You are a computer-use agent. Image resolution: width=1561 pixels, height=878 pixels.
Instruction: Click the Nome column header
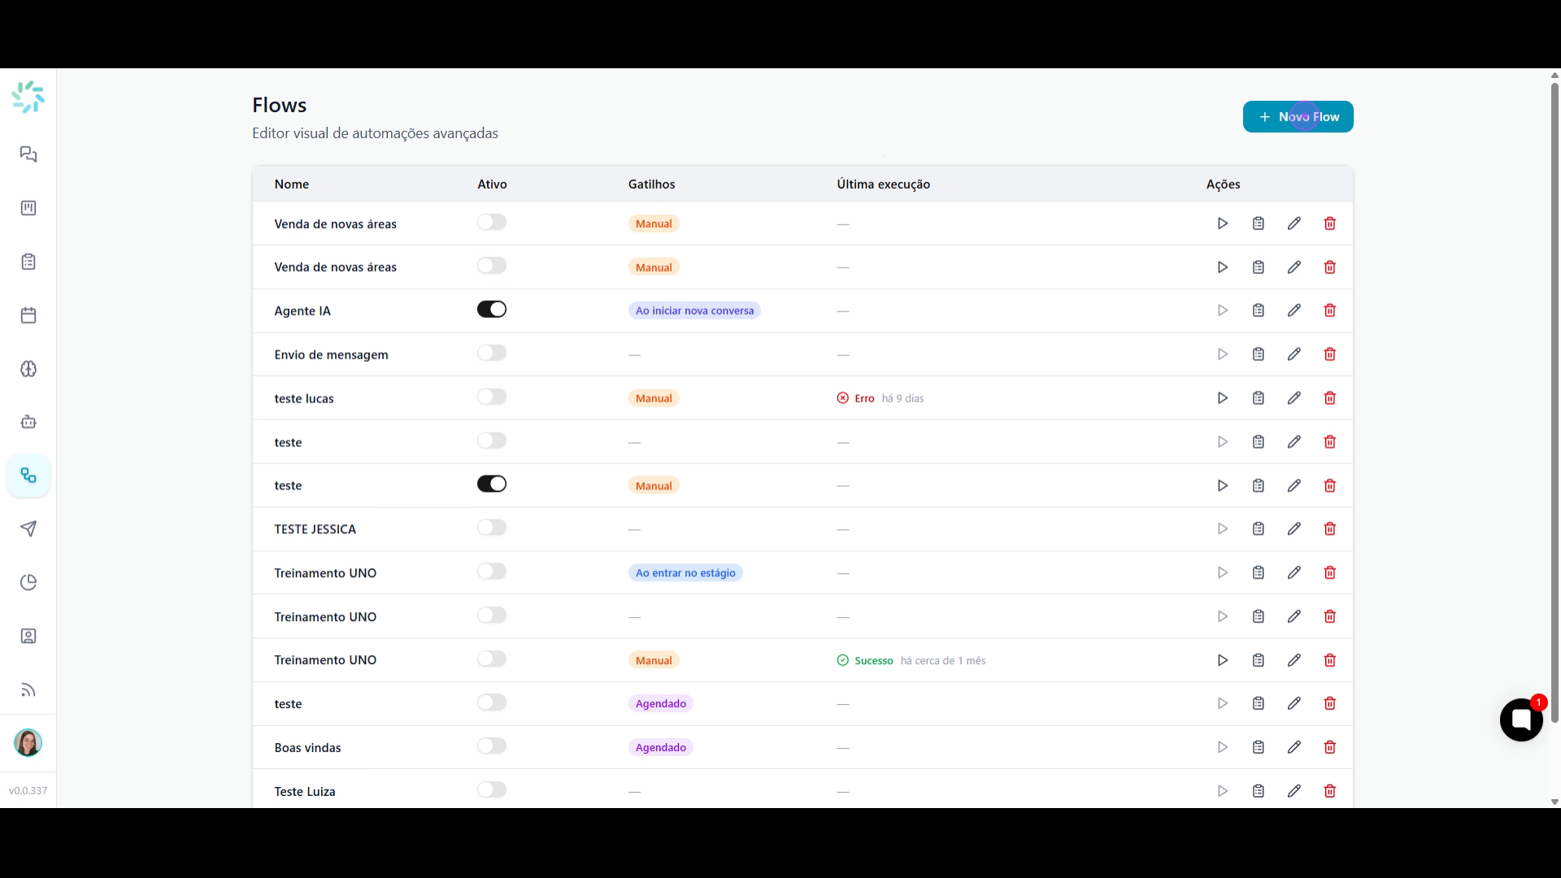(x=292, y=185)
